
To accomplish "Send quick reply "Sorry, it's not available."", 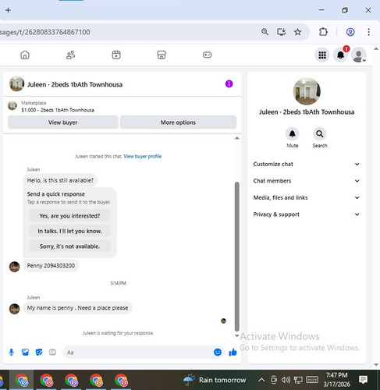I will pos(69,246).
